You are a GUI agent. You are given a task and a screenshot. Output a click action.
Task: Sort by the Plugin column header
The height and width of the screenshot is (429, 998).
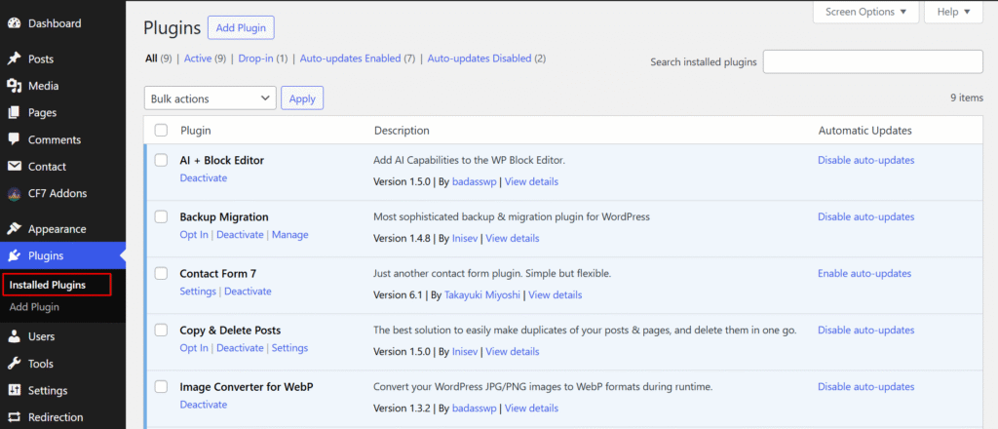coord(195,131)
